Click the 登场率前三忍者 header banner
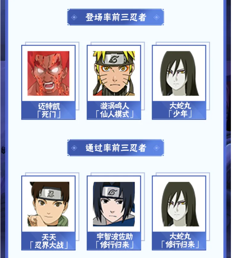233x258 pixels. pyautogui.click(x=115, y=17)
